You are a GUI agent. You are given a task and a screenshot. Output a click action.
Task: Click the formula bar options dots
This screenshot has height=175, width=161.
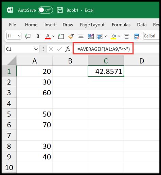(x=43, y=49)
